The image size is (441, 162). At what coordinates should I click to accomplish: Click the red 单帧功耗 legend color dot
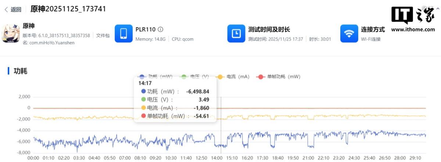coord(261,76)
